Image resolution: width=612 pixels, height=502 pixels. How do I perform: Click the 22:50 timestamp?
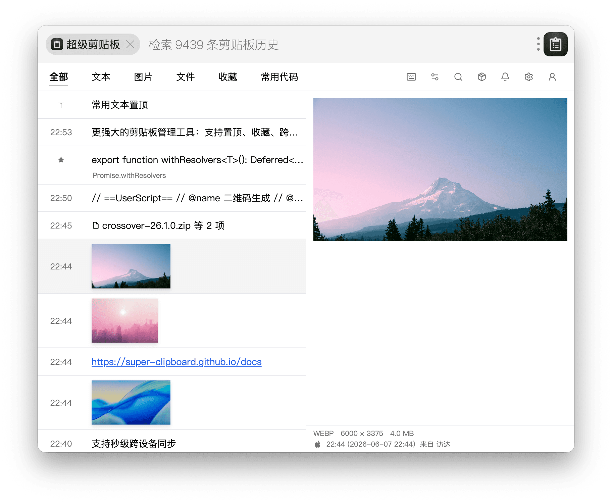(61, 198)
